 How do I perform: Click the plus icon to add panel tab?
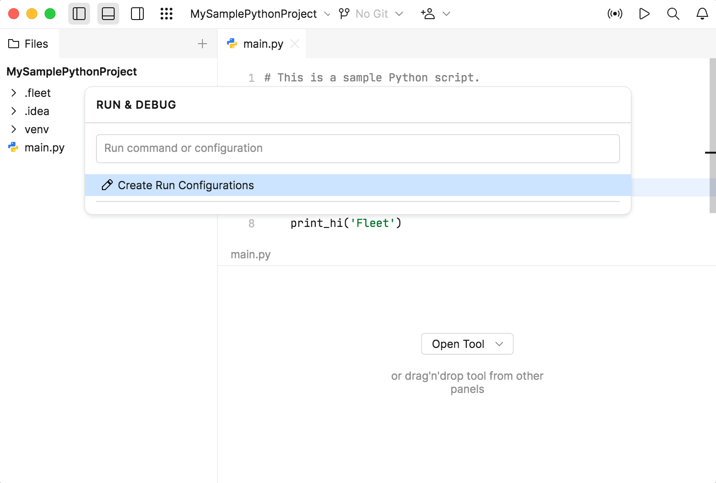pyautogui.click(x=202, y=44)
